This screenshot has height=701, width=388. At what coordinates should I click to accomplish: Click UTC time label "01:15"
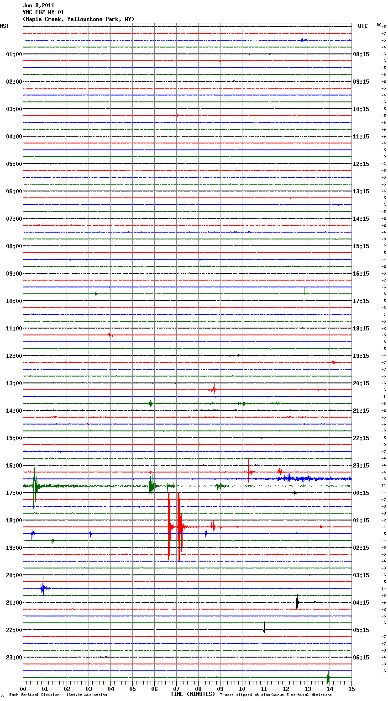click(361, 520)
